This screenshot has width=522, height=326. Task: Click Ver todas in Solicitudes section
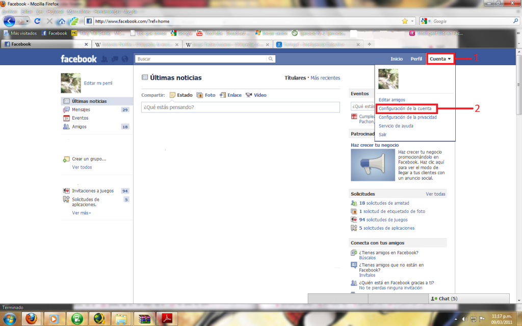coord(435,194)
